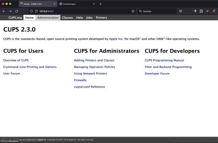This screenshot has height=143, width=218.
Task: Open the Overview of CUPS link
Action: [x=16, y=60]
